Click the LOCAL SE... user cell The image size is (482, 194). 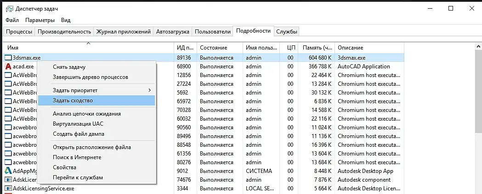point(261,188)
